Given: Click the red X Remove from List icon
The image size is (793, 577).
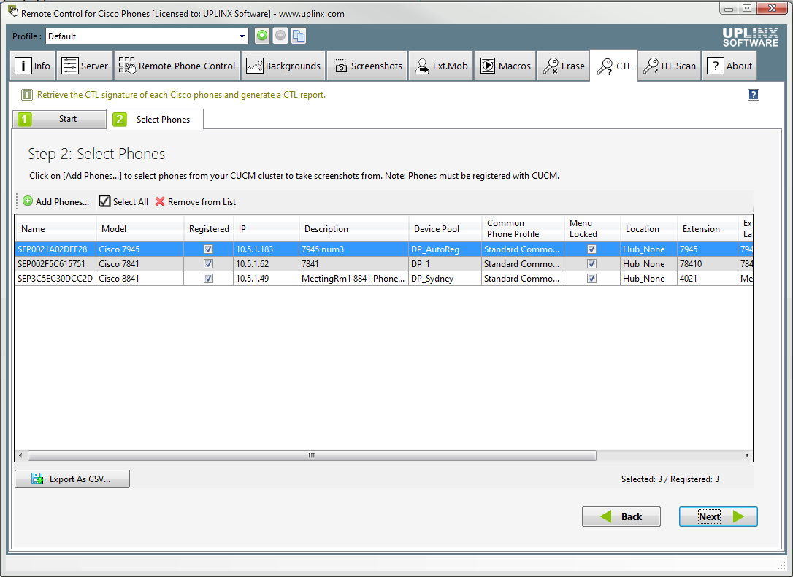Looking at the screenshot, I should coord(160,201).
